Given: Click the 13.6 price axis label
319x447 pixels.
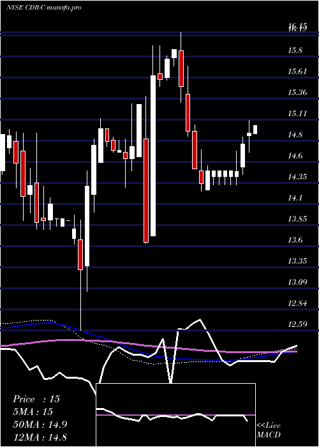Looking at the screenshot, I should (x=295, y=240).
